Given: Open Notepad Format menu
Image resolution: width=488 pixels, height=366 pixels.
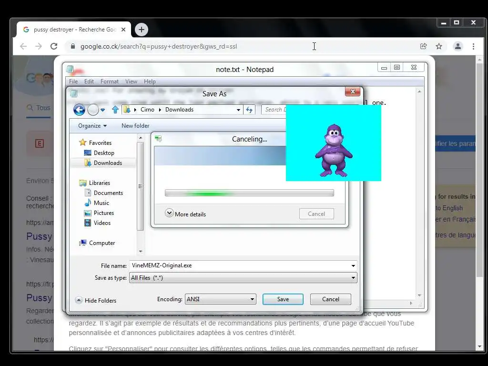Looking at the screenshot, I should coord(109,81).
